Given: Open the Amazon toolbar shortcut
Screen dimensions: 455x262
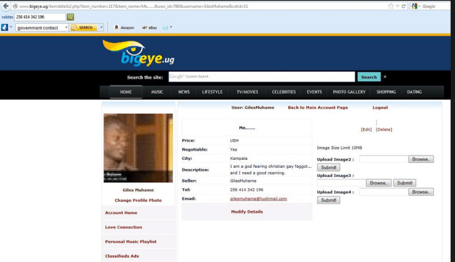Looking at the screenshot, I should (124, 27).
